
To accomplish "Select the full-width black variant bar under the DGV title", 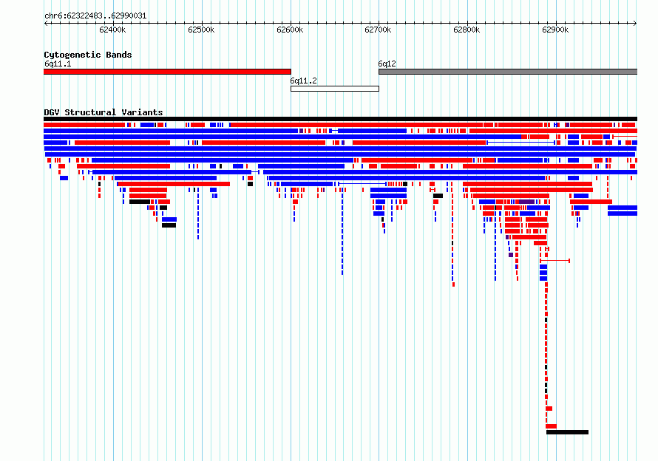I will point(340,119).
